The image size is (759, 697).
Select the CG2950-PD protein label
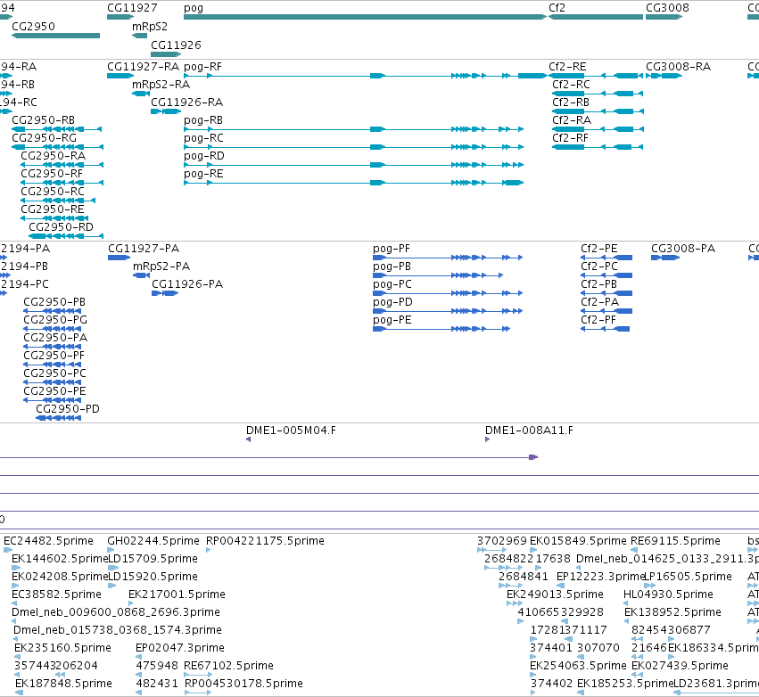68,409
